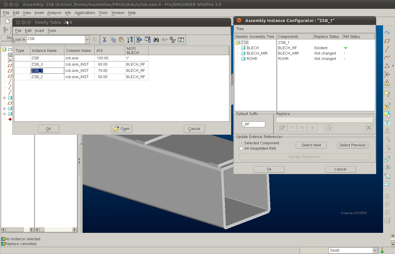Click Cancel in Family Table dialog
The width and height of the screenshot is (395, 254).
194,129
